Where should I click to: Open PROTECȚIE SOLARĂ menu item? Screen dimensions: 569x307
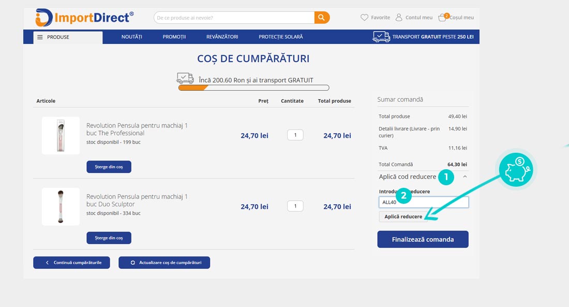coord(281,37)
